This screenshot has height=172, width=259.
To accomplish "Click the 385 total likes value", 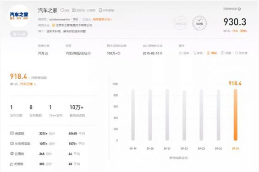I will [42, 164].
